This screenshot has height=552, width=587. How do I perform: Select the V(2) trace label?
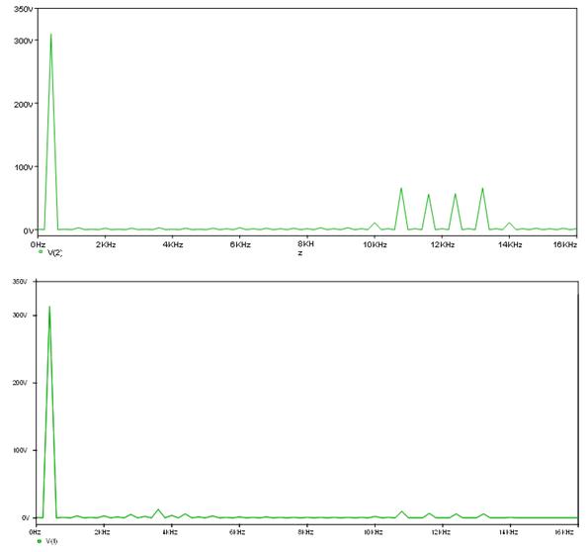click(x=54, y=253)
